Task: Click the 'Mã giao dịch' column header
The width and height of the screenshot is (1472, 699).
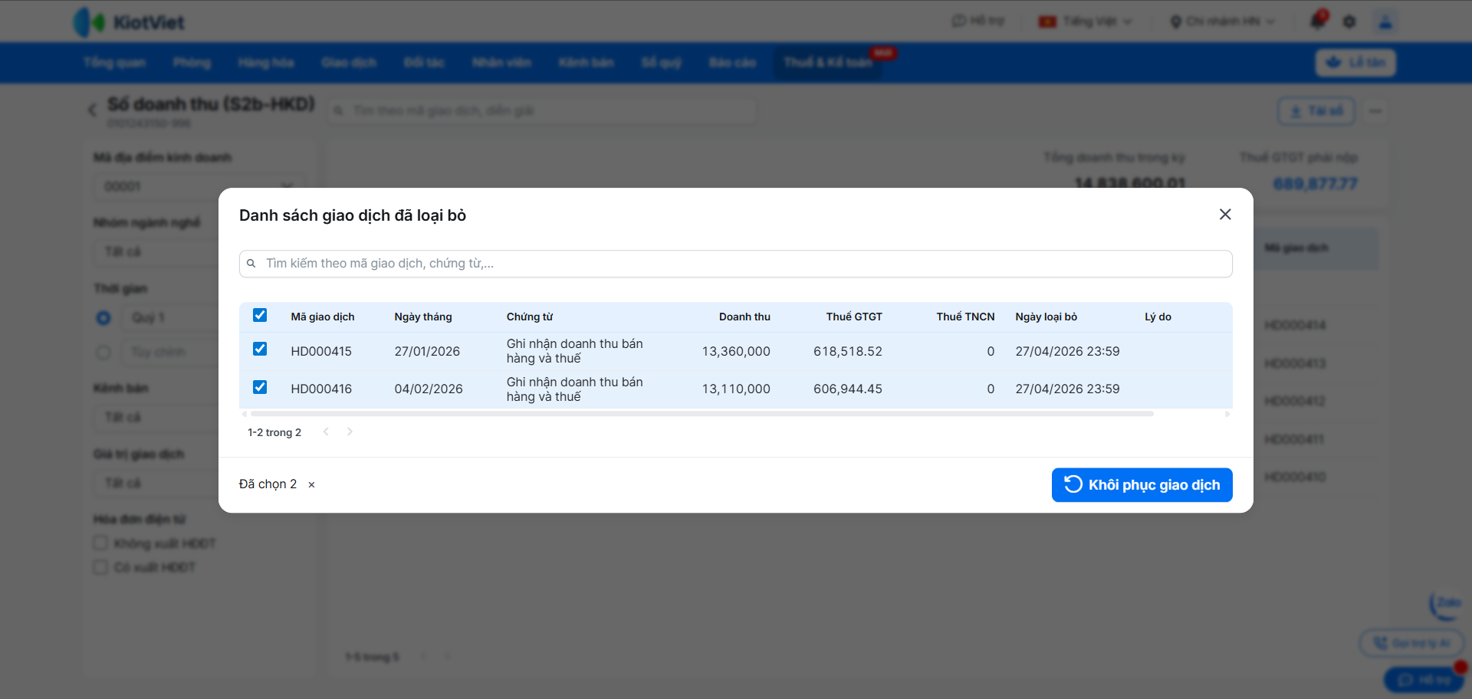Action: [323, 317]
